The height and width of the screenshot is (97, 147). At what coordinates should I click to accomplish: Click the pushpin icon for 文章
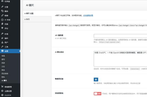coord(2,7)
